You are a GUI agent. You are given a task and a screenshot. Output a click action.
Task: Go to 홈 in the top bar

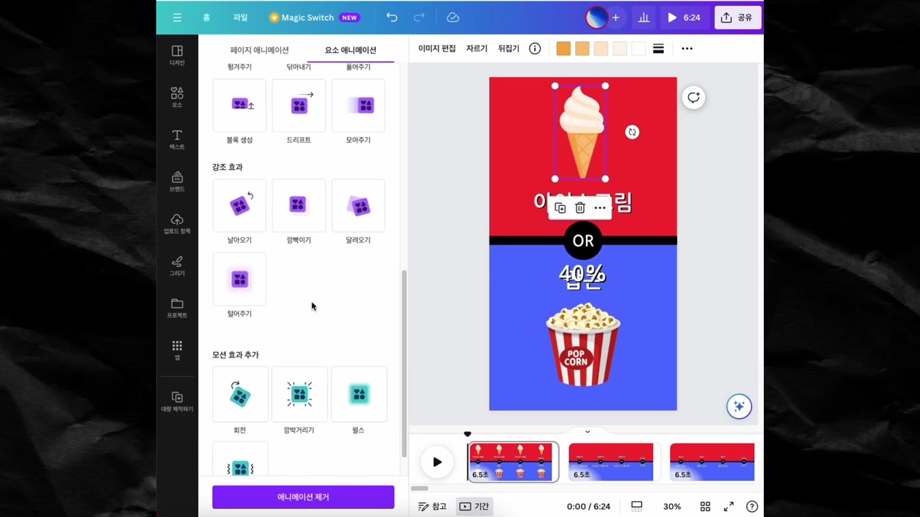click(x=206, y=18)
